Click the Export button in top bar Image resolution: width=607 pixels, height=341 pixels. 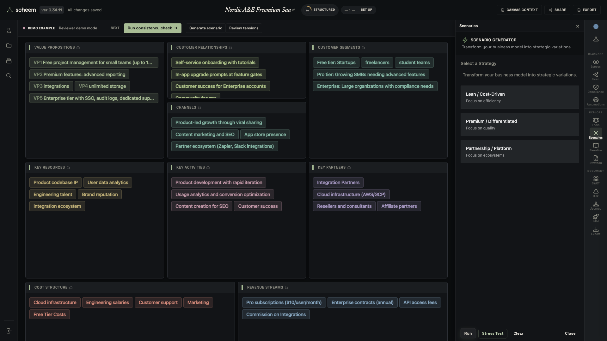coord(587,10)
